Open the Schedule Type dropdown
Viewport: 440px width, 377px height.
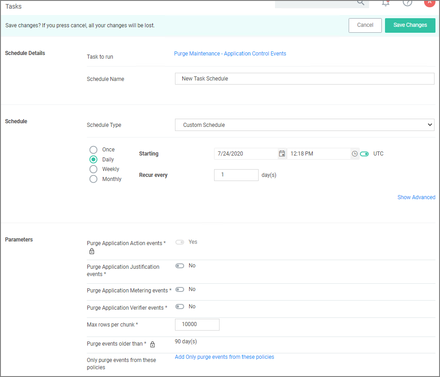point(304,125)
